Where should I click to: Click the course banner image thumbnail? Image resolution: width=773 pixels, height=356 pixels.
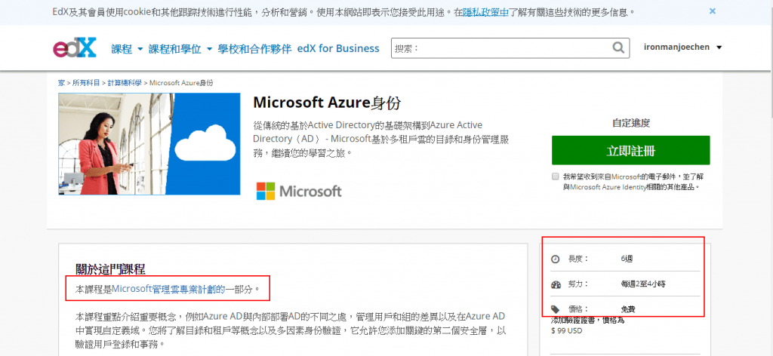pyautogui.click(x=149, y=144)
